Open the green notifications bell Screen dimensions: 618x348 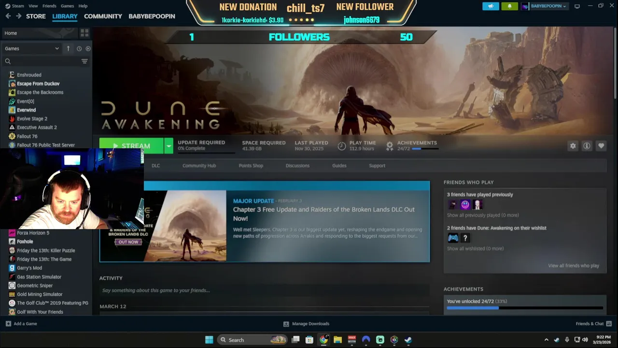click(509, 6)
